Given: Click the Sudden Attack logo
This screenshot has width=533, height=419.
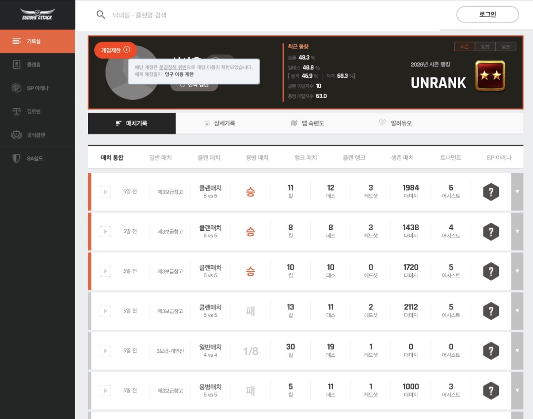Looking at the screenshot, I should click(38, 15).
